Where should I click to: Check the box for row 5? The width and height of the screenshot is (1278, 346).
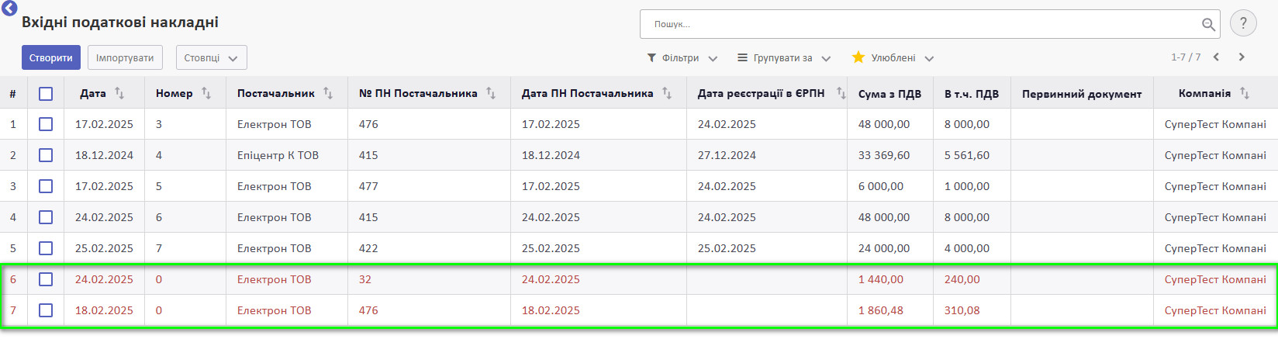click(46, 248)
